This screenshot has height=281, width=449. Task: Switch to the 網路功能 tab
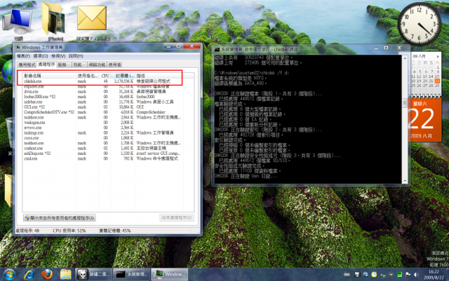(97, 65)
